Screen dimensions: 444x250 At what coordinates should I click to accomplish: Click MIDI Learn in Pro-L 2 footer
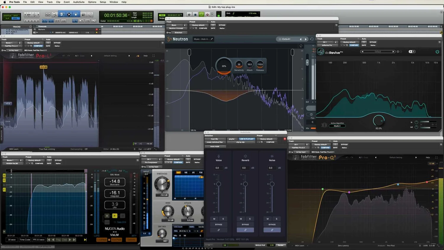coord(14,149)
